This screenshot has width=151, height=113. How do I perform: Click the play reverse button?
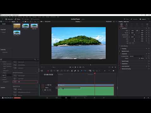point(73,67)
